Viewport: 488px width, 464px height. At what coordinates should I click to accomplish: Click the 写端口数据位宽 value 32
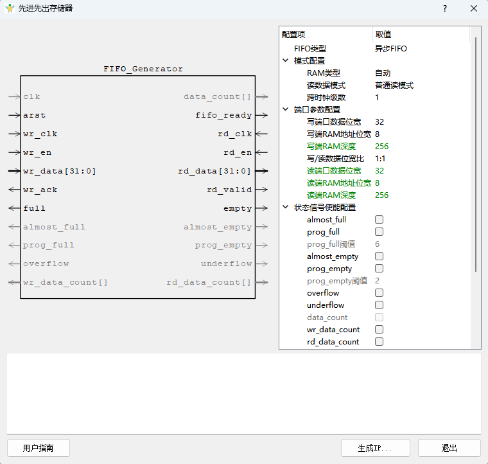click(x=379, y=121)
